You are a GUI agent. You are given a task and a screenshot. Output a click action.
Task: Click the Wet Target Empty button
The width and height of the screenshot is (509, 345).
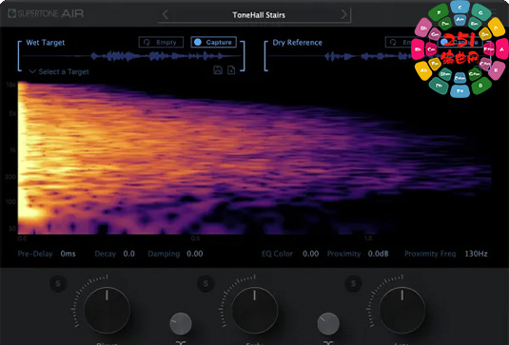(161, 42)
